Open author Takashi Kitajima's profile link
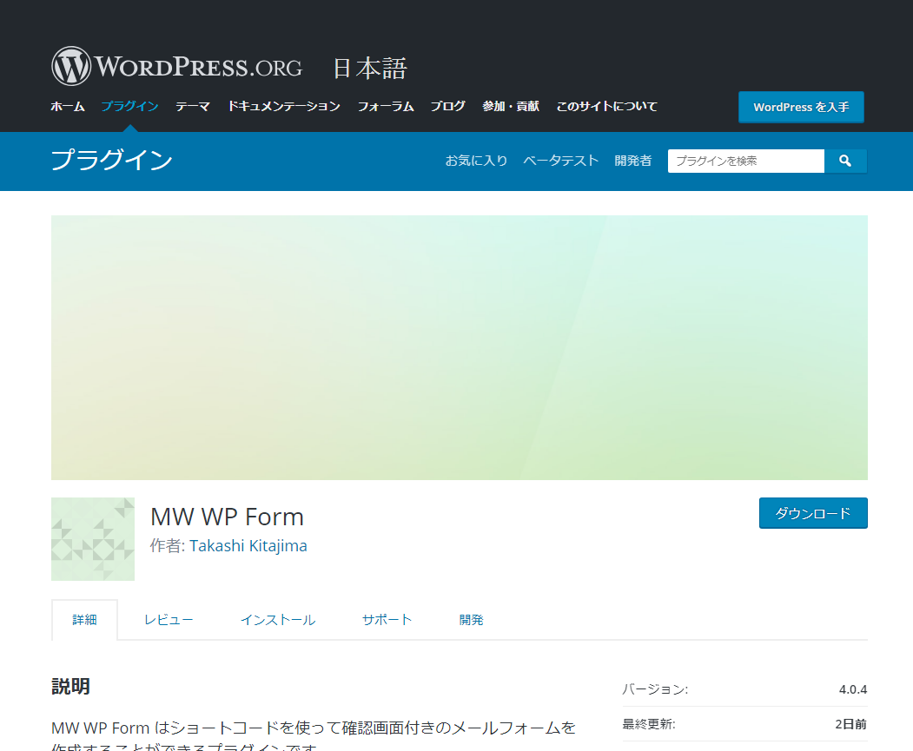 click(248, 546)
